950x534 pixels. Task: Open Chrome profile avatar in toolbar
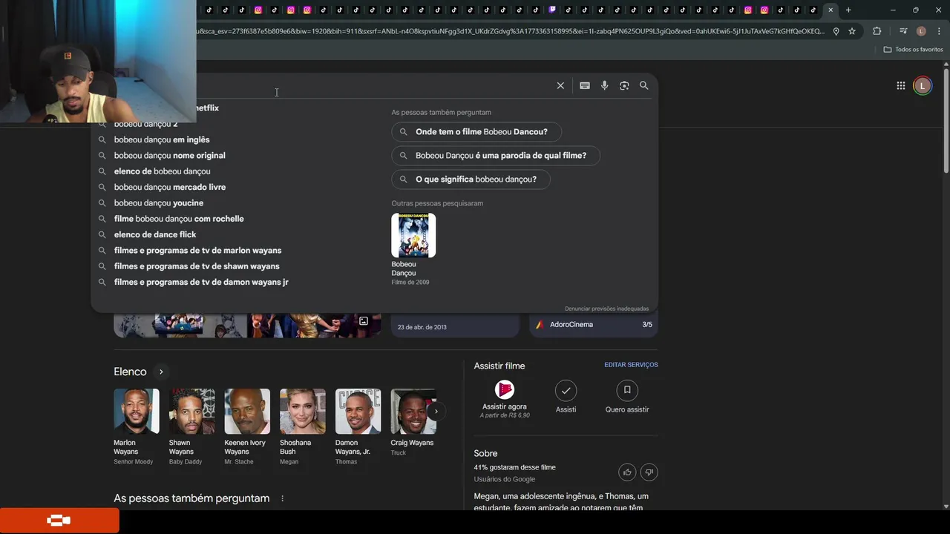click(x=921, y=31)
